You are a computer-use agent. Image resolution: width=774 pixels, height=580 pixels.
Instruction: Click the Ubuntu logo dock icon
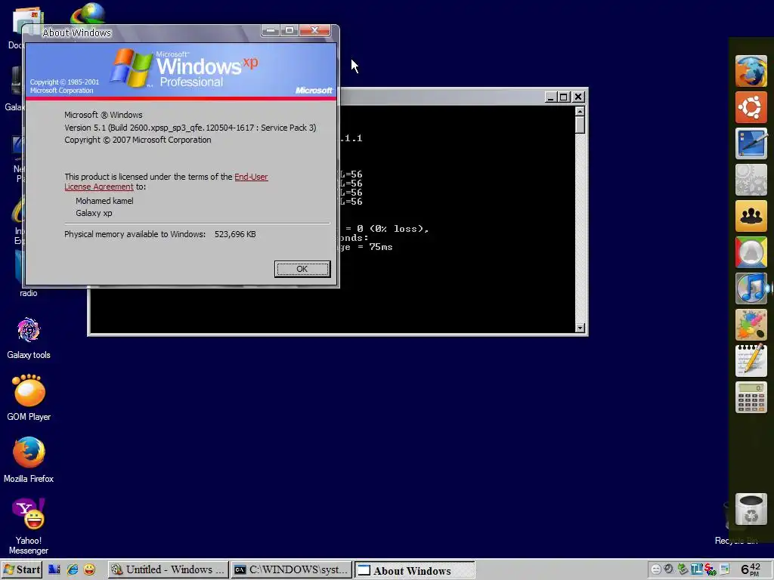[751, 107]
